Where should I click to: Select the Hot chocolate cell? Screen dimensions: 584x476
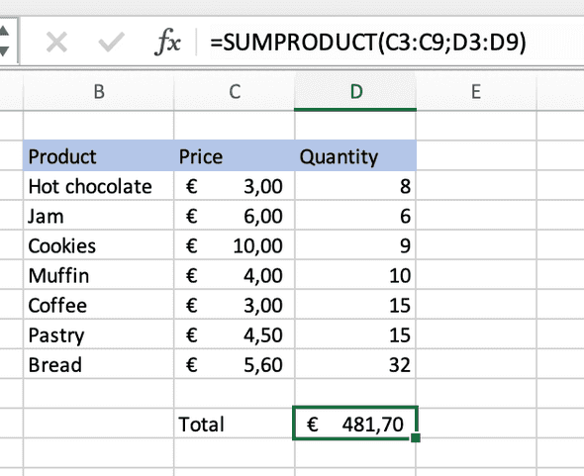click(x=98, y=186)
